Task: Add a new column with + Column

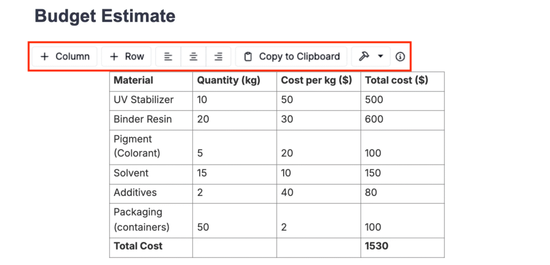Action: click(x=64, y=56)
